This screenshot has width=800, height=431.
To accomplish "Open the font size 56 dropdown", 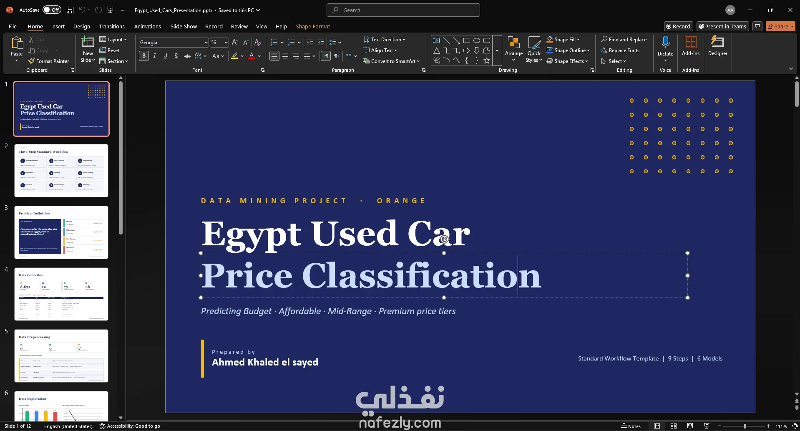I will click(x=226, y=43).
